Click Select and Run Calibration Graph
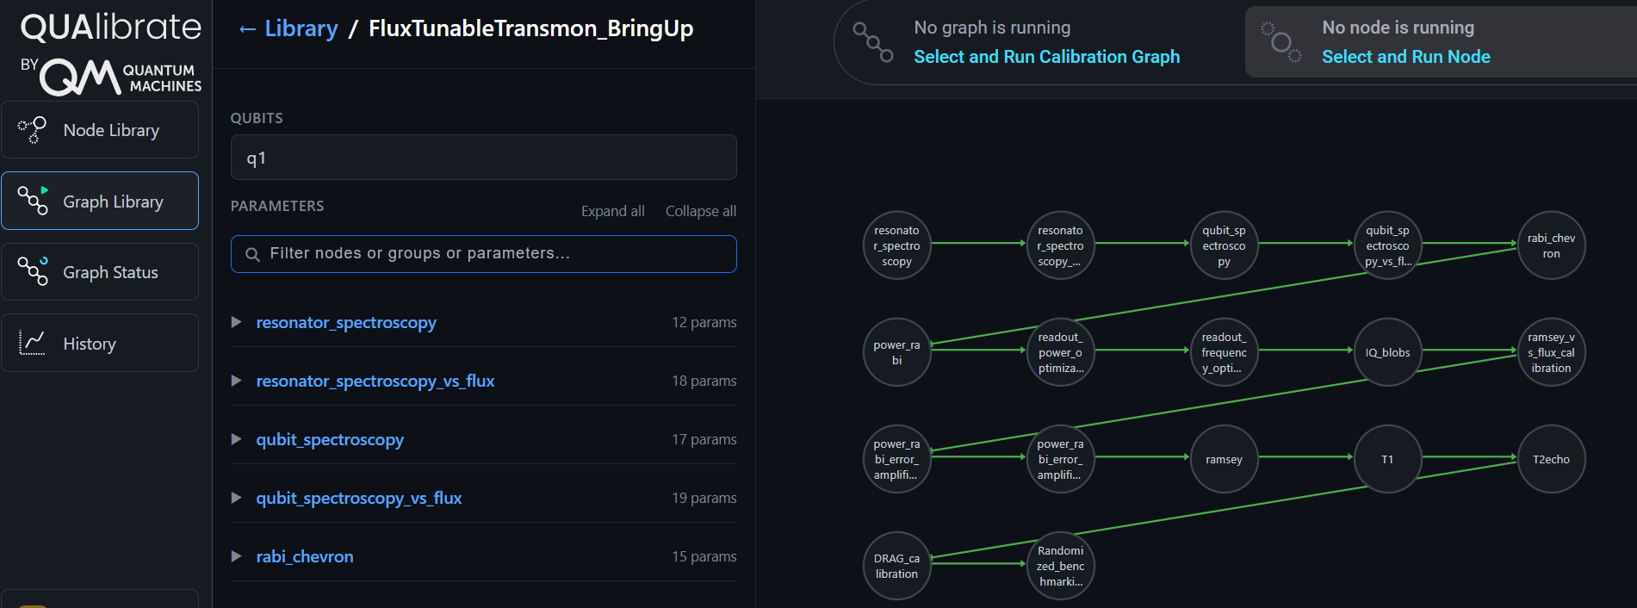 1046,57
